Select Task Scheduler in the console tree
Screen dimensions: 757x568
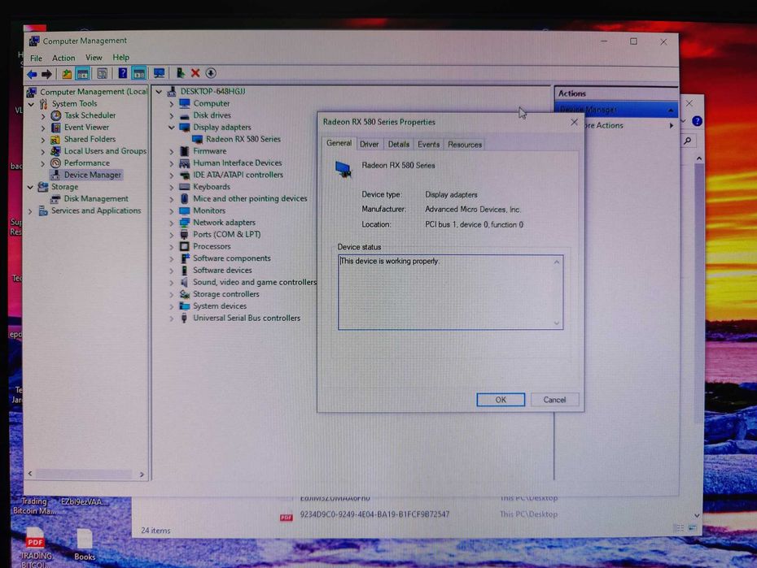coord(90,115)
